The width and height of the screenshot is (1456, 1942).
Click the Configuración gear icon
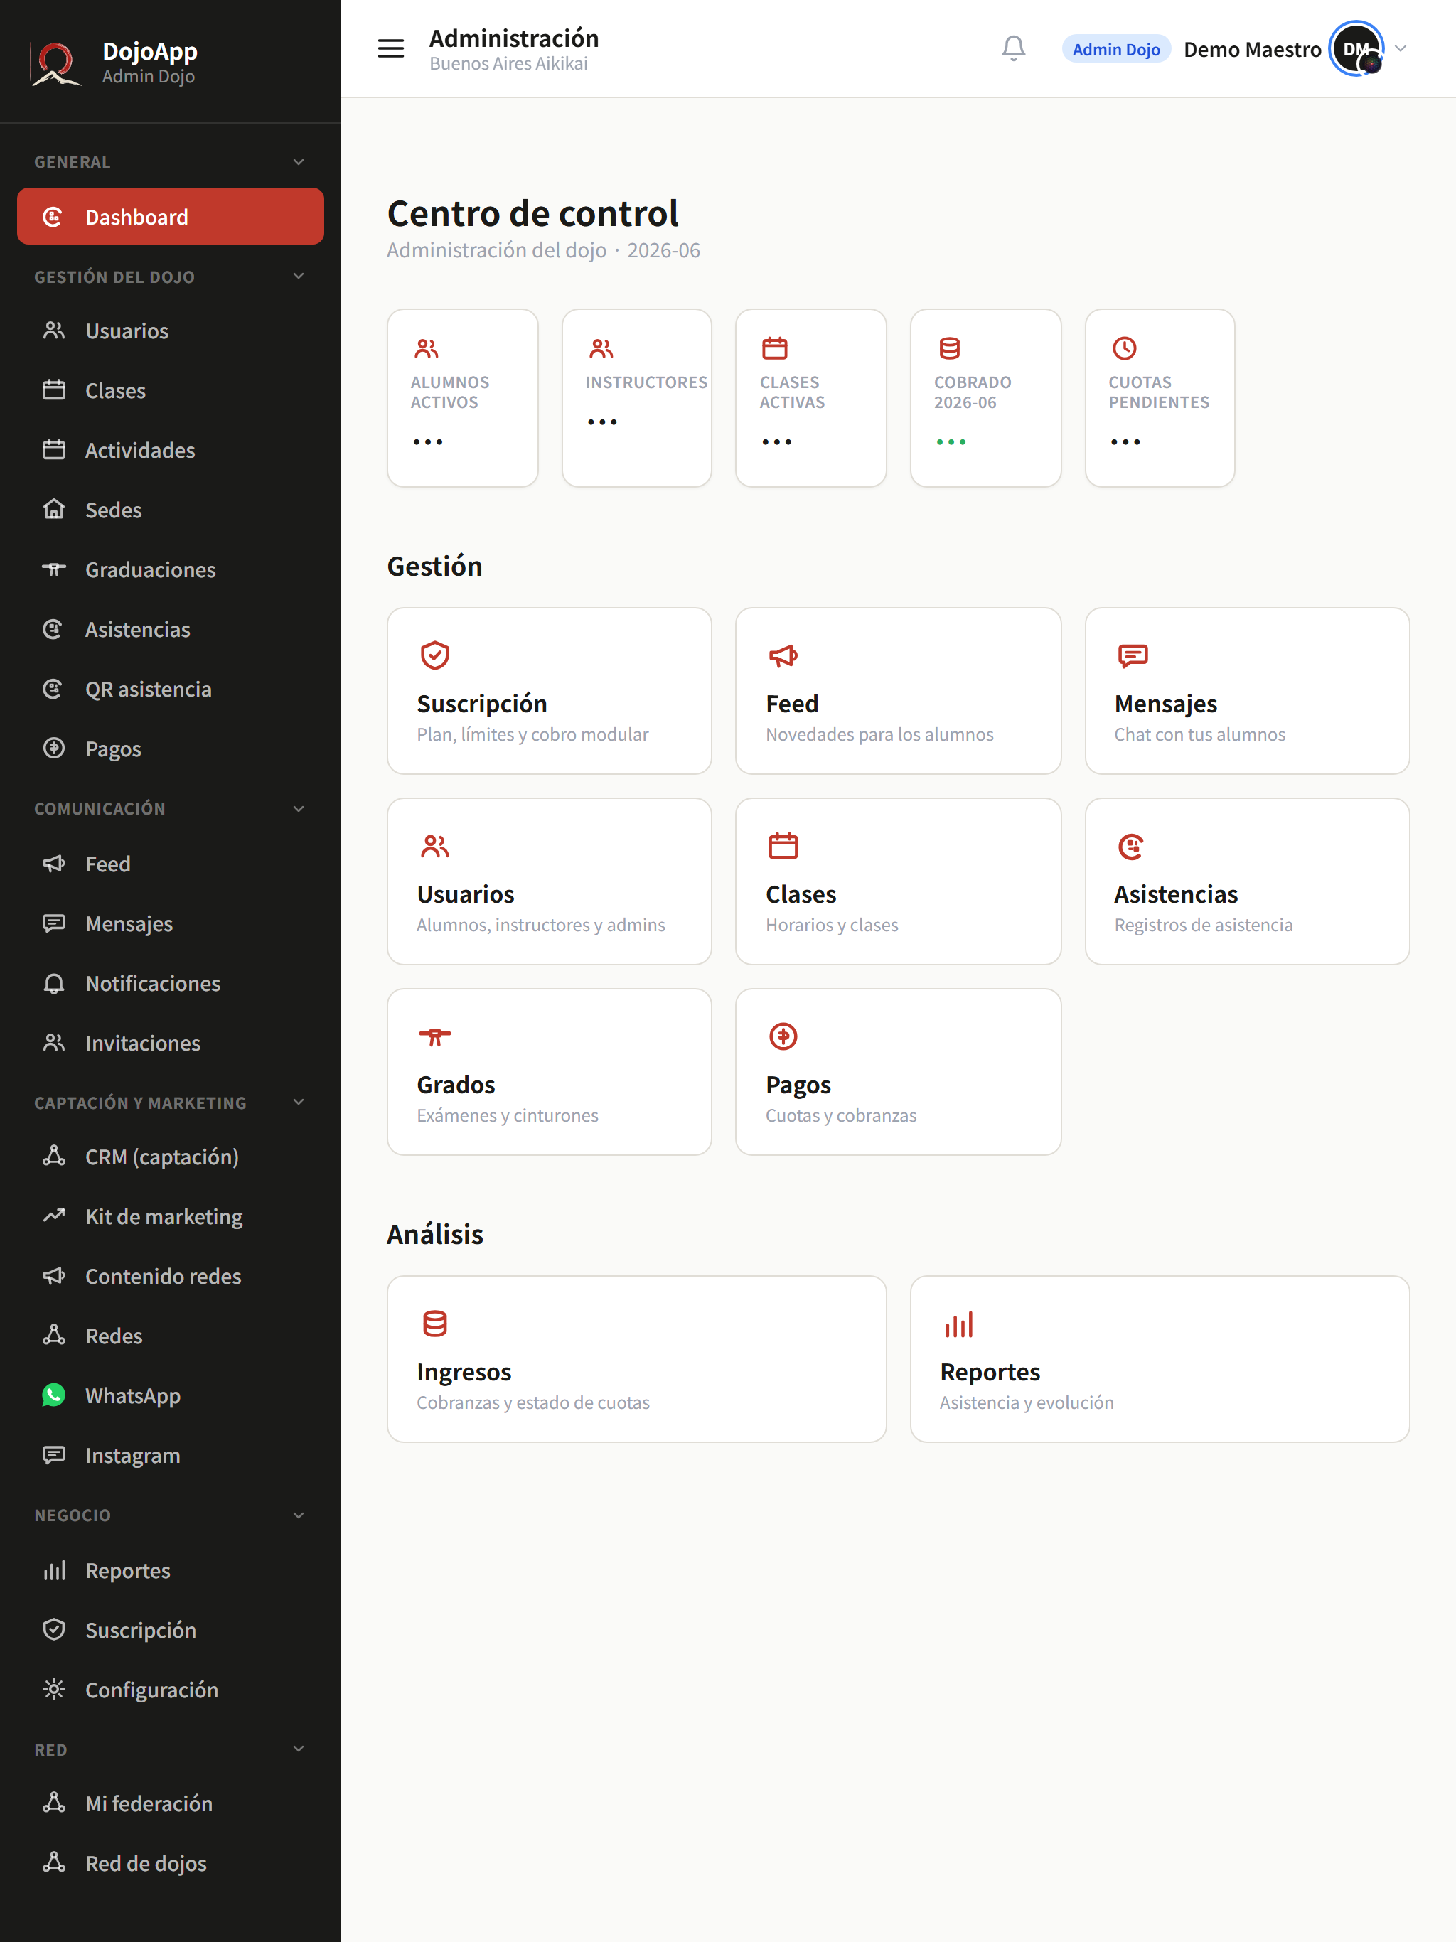click(x=53, y=1689)
